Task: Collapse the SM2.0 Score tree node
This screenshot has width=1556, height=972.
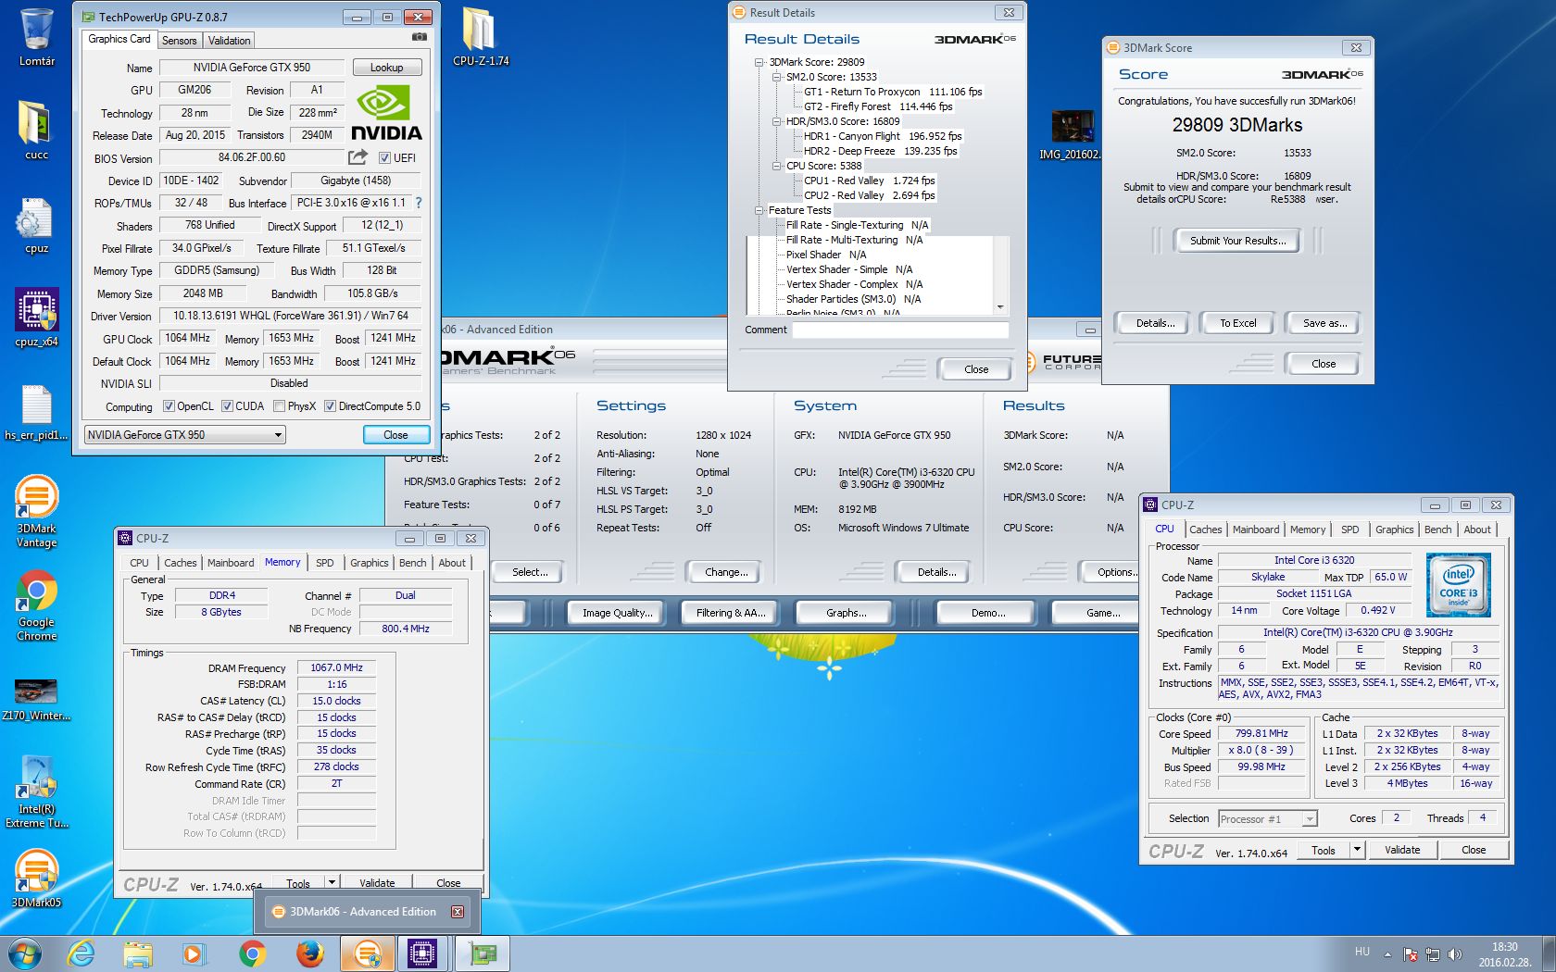Action: tap(776, 77)
